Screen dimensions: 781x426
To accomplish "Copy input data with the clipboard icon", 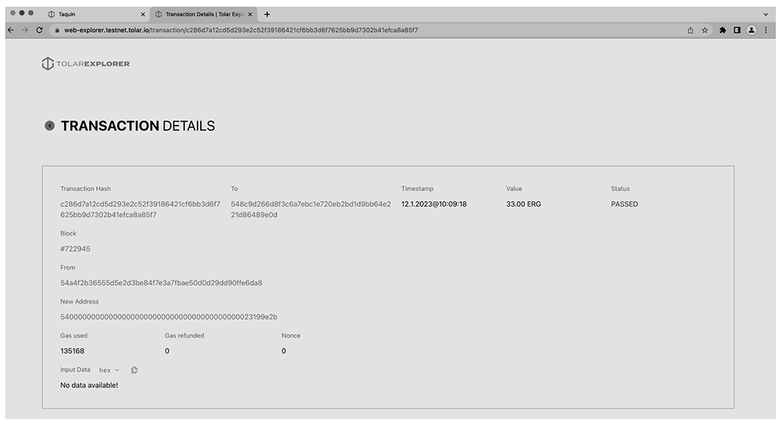I will [134, 371].
